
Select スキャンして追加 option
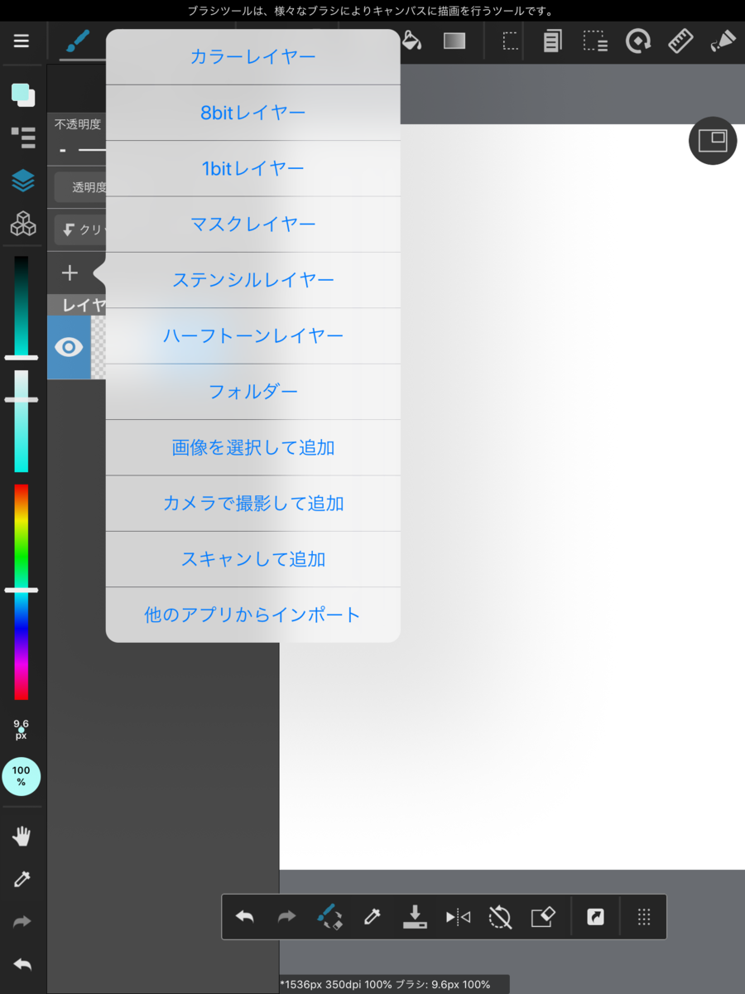point(253,560)
